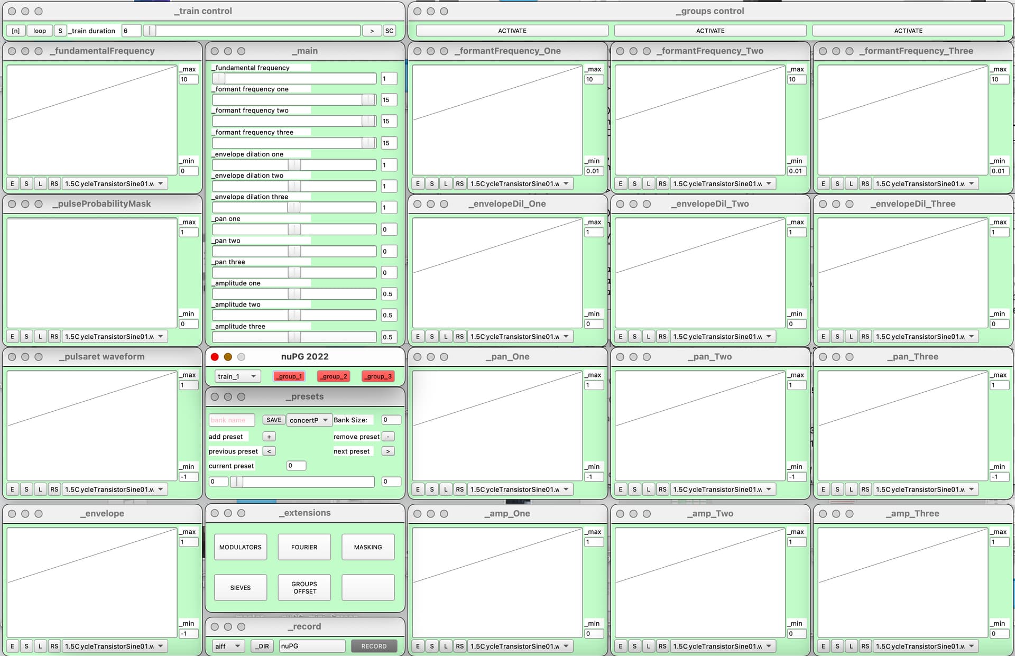
Task: Click the S button in _pulsaret waveform panel
Action: (26, 489)
